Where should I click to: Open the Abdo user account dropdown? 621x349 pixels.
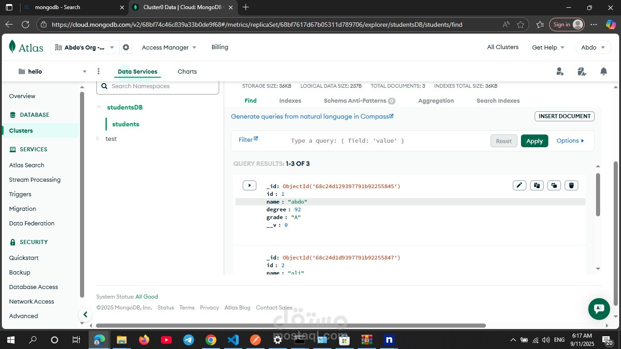click(x=593, y=47)
